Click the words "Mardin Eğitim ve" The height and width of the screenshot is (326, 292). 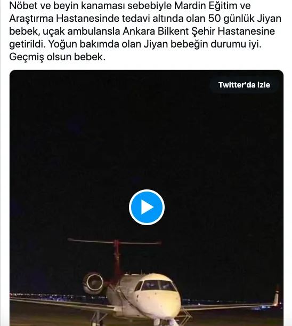(x=213, y=5)
